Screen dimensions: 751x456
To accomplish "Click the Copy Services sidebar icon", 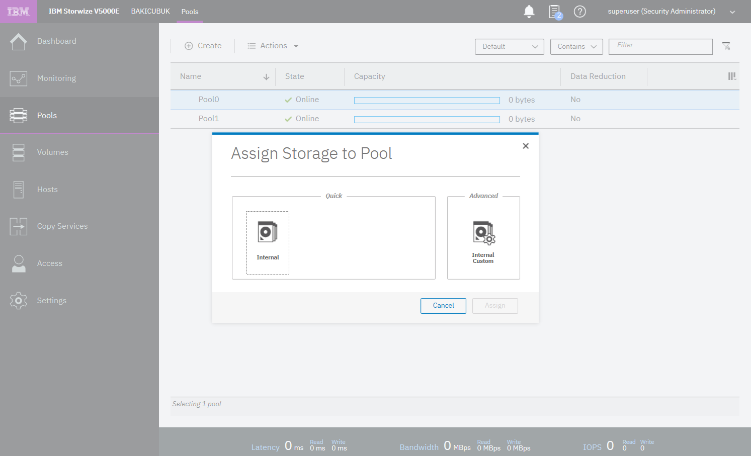I will pos(19,227).
